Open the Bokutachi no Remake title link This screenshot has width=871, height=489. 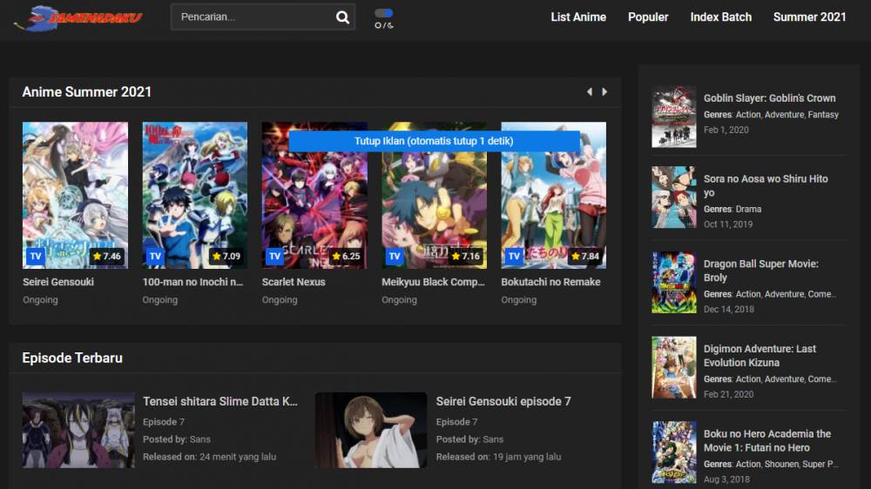[550, 282]
